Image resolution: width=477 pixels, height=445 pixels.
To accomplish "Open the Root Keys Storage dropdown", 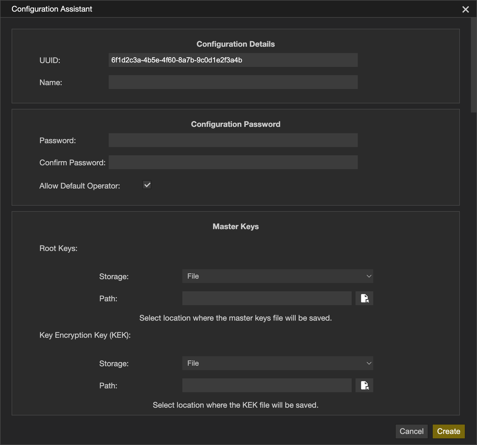I will click(x=278, y=276).
